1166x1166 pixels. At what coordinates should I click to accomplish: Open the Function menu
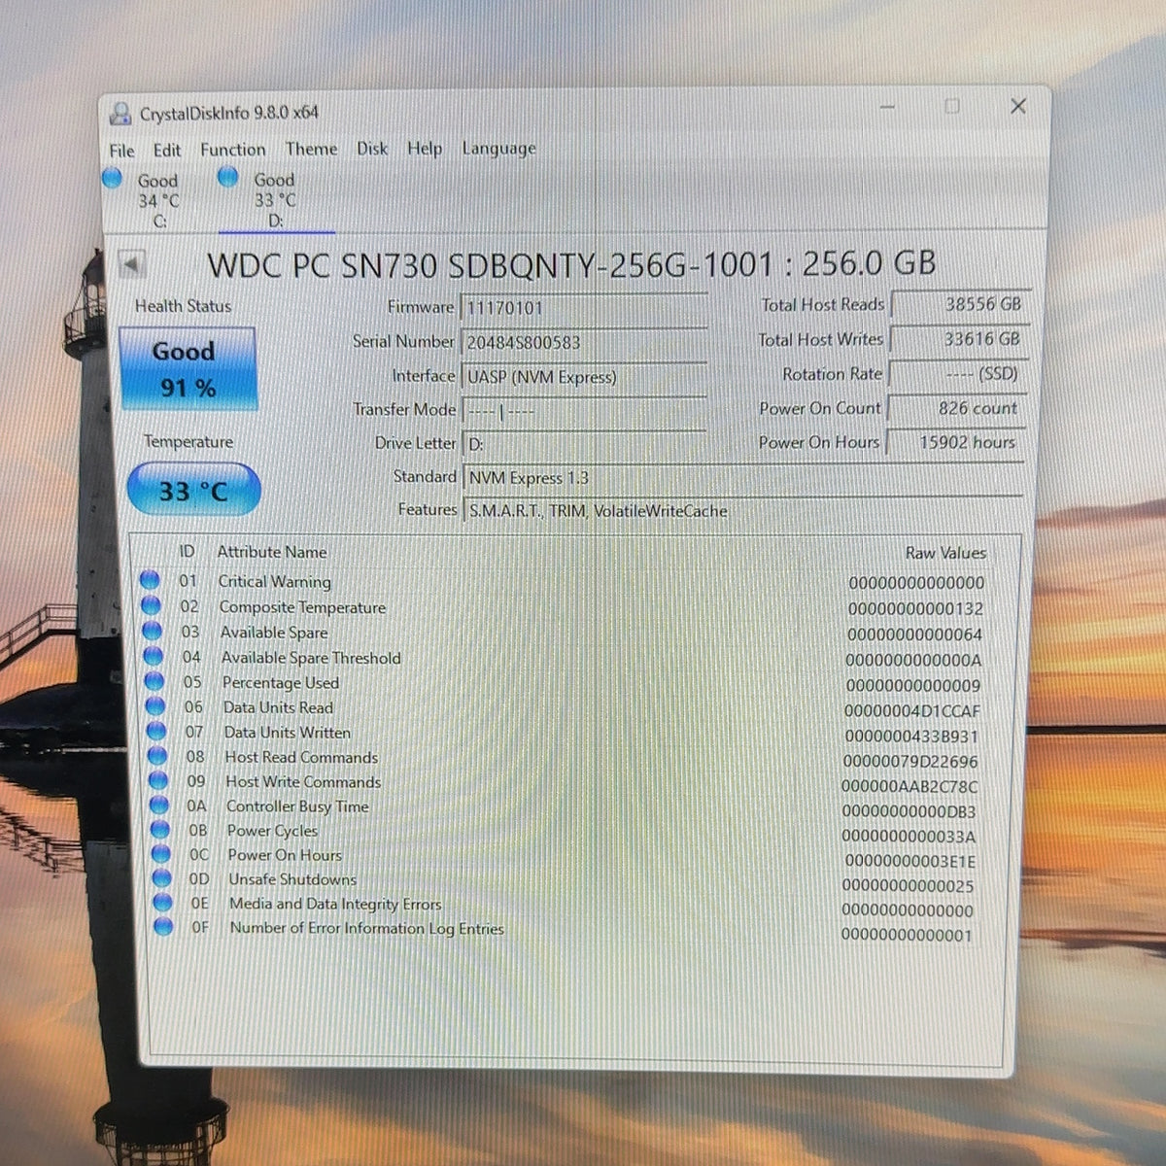pyautogui.click(x=232, y=149)
